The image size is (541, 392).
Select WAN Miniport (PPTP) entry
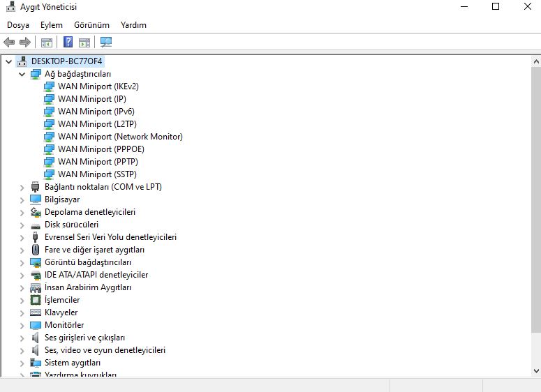point(98,162)
